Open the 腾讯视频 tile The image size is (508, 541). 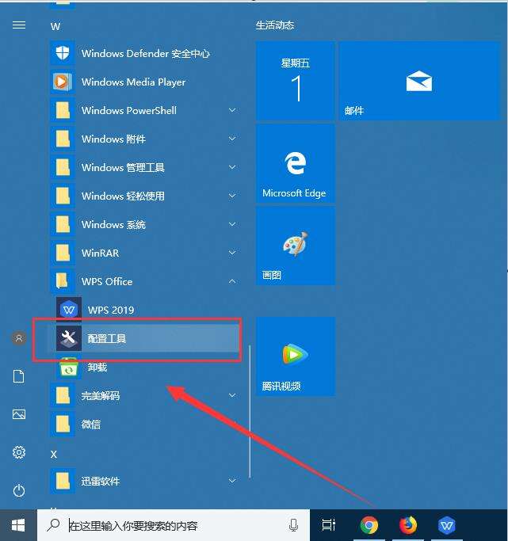(296, 356)
